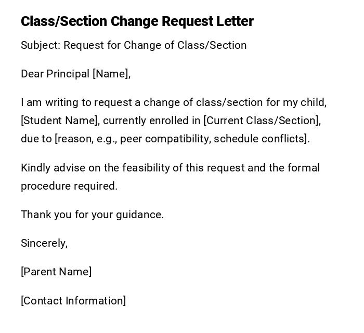
Task: Select the [Student Name] placeholder
Action: [60, 121]
